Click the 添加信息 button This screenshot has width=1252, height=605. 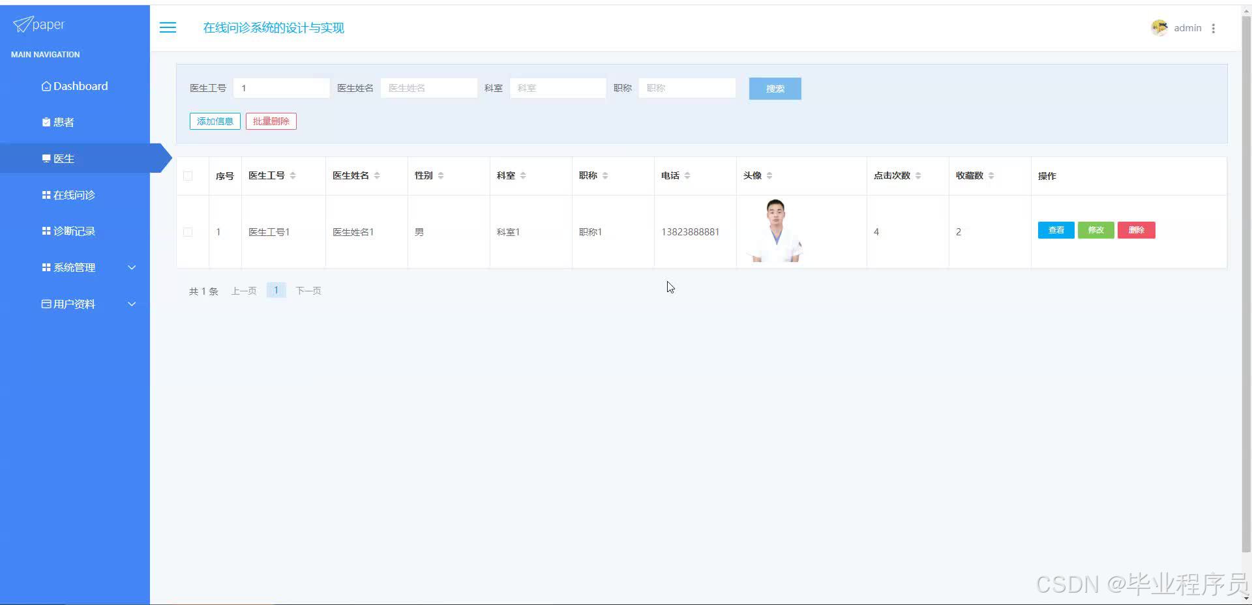pos(215,121)
